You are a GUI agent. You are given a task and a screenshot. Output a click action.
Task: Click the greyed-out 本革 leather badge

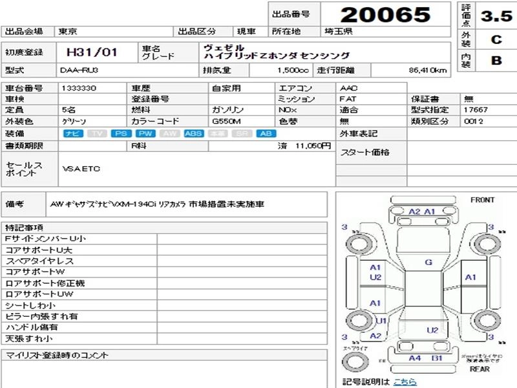click(x=218, y=134)
